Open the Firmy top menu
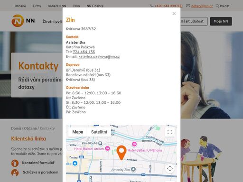The image size is (243, 182). coord(37,6)
